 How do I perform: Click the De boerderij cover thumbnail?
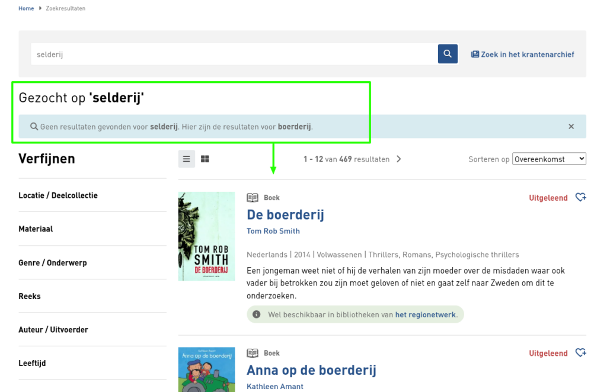(206, 236)
